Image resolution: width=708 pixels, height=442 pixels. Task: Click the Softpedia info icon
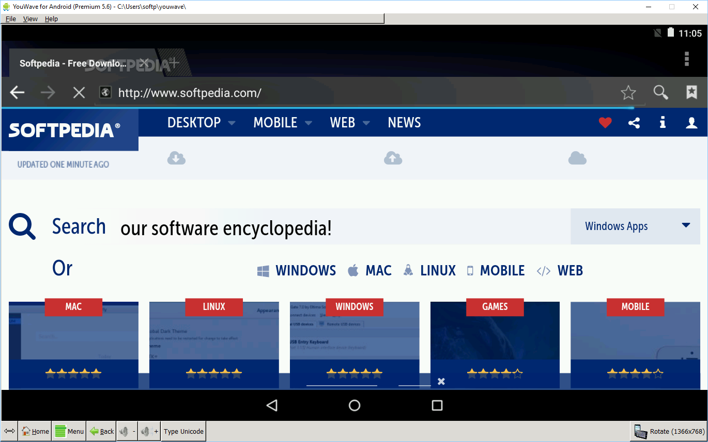click(x=663, y=122)
